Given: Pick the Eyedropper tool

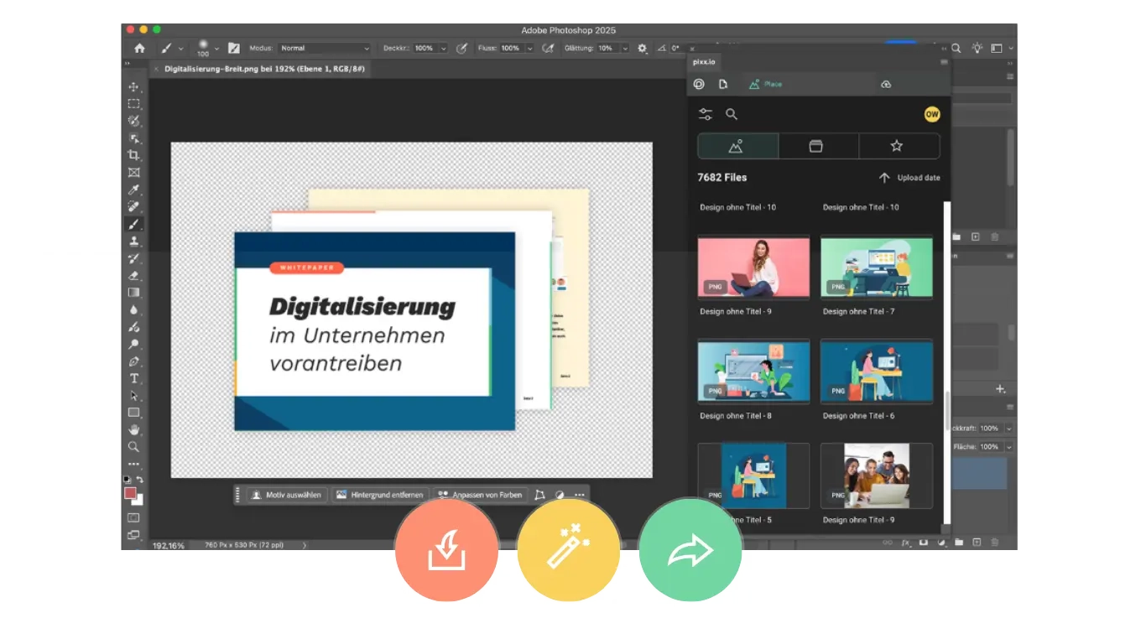Looking at the screenshot, I should pos(133,190).
